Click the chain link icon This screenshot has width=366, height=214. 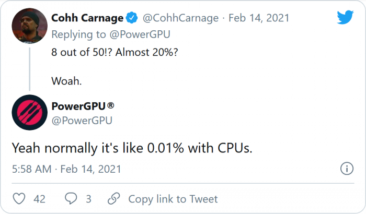(115, 199)
